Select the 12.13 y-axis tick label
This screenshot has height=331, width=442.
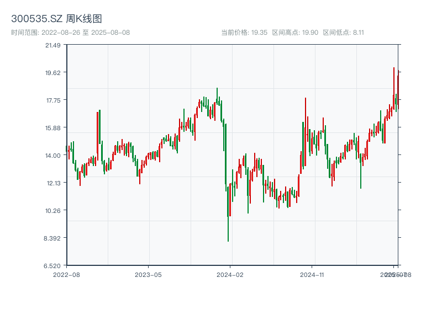click(53, 183)
